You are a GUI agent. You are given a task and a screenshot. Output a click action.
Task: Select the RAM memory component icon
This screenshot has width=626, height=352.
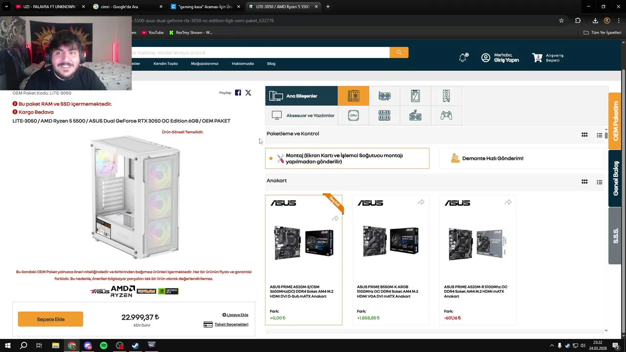(x=384, y=115)
